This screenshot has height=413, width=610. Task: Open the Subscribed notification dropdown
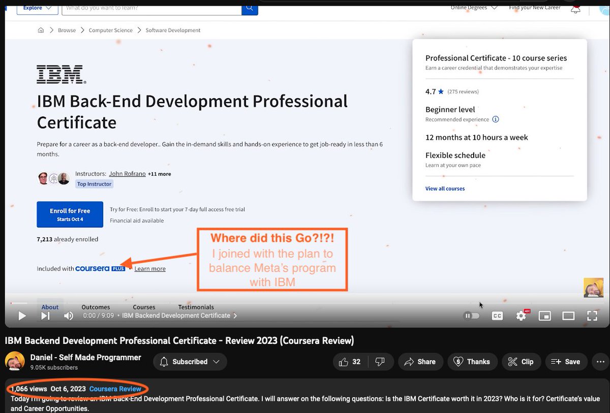(x=190, y=362)
